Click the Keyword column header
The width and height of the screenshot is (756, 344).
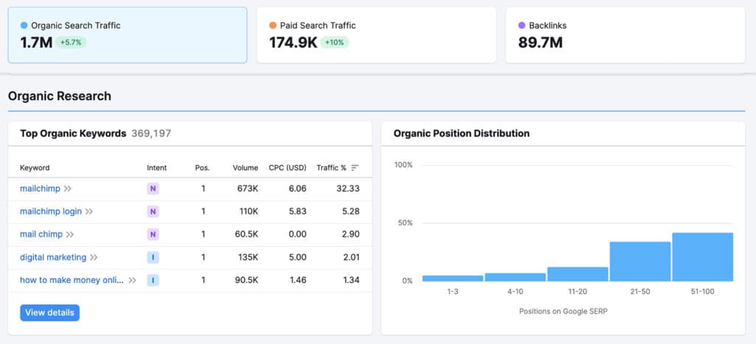(35, 168)
